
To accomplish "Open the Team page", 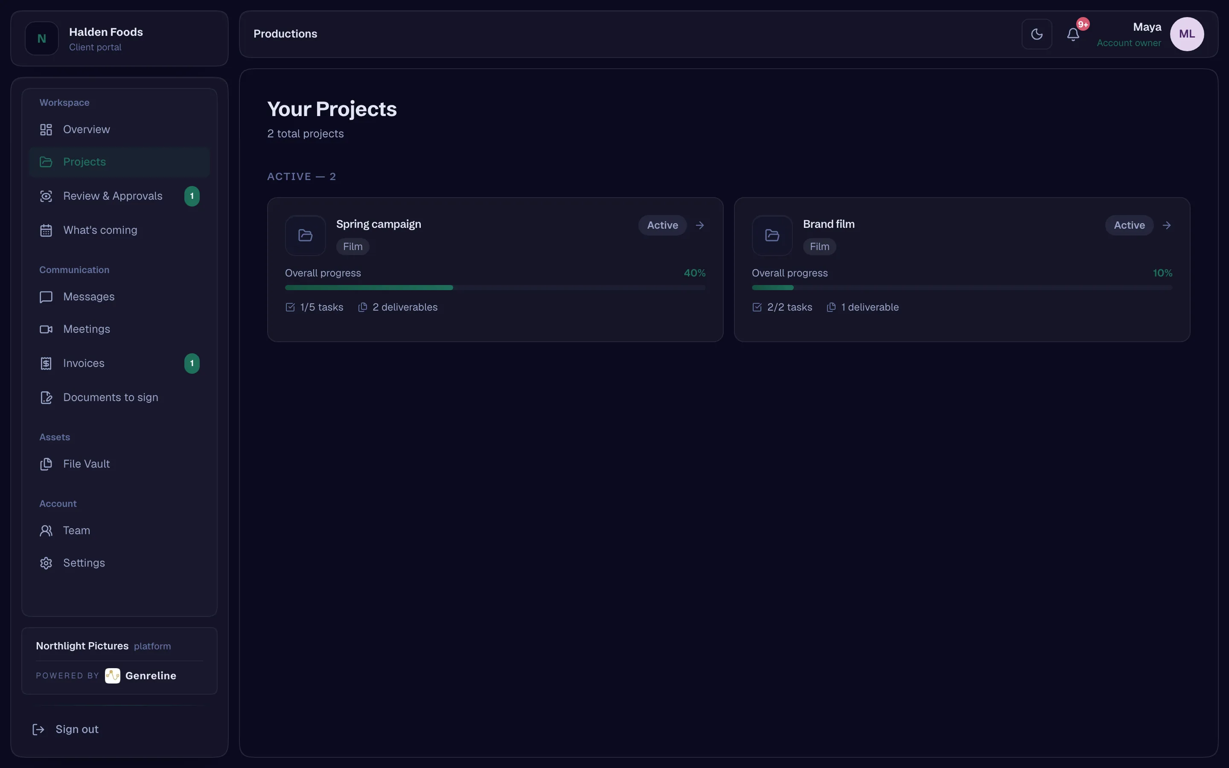I will click(x=119, y=530).
